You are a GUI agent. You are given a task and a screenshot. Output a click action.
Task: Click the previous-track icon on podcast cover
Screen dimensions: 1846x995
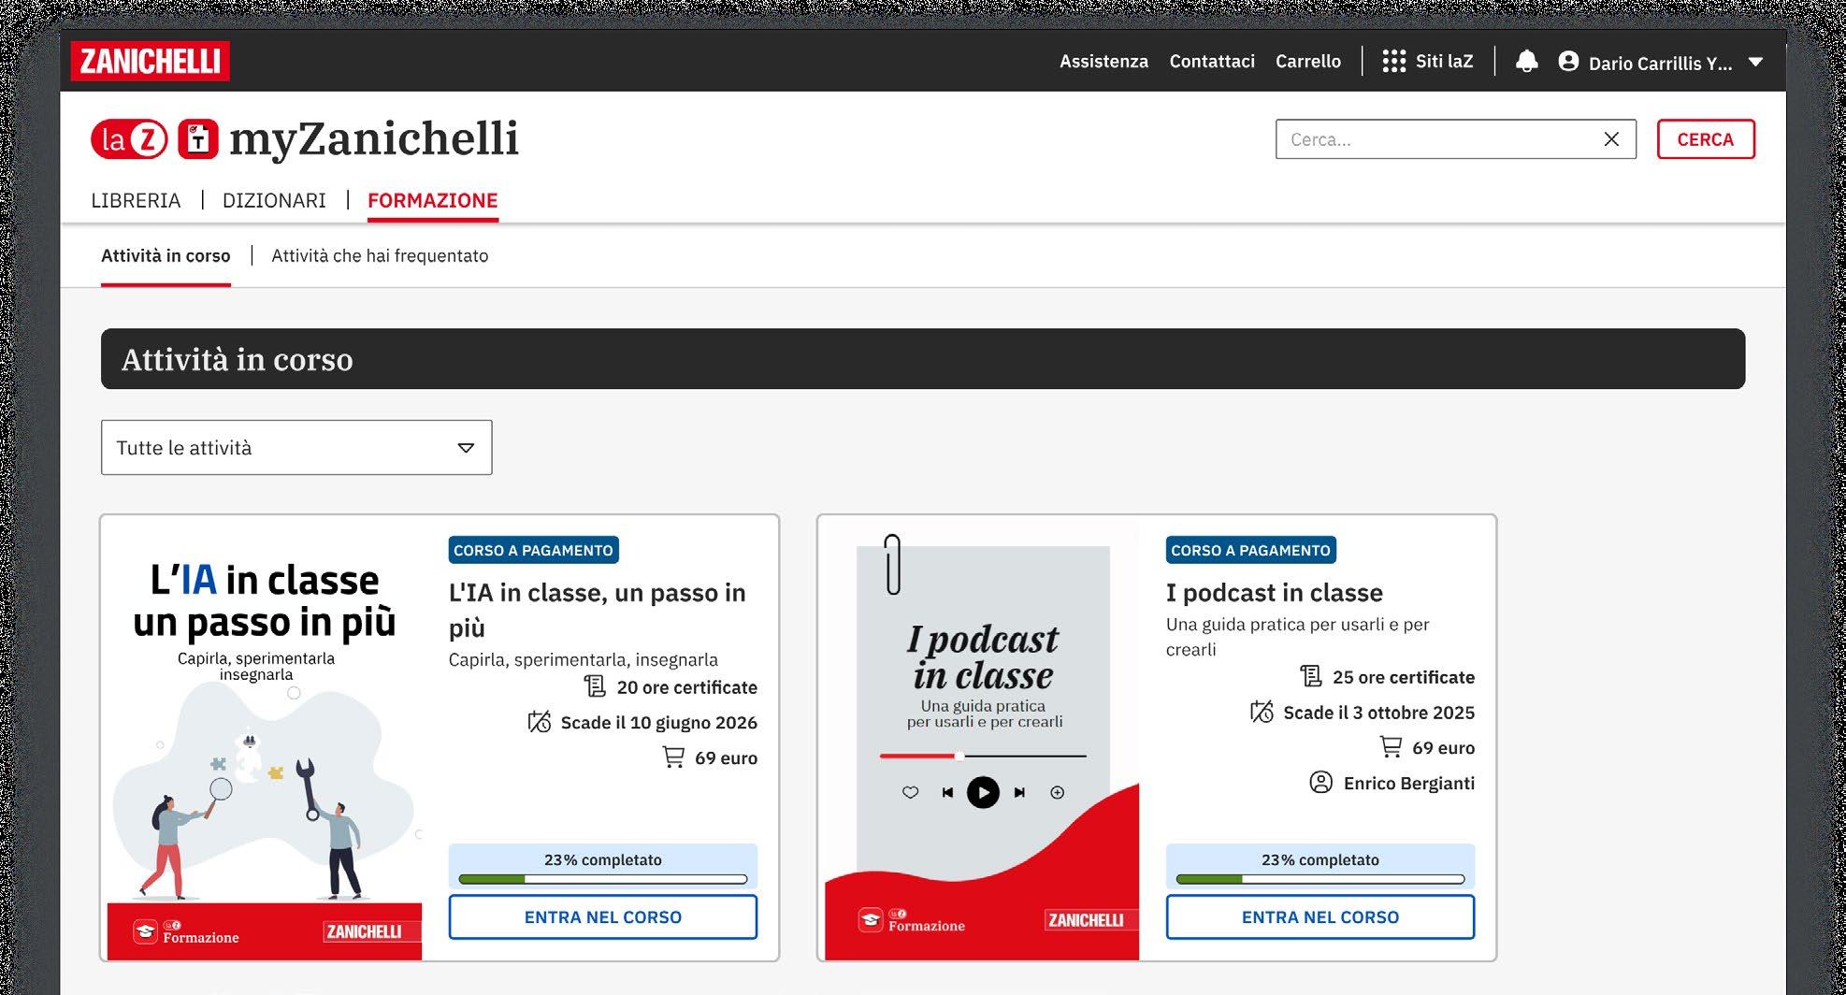point(947,792)
